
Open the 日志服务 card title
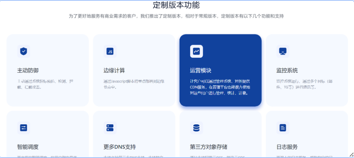pyautogui.click(x=287, y=147)
